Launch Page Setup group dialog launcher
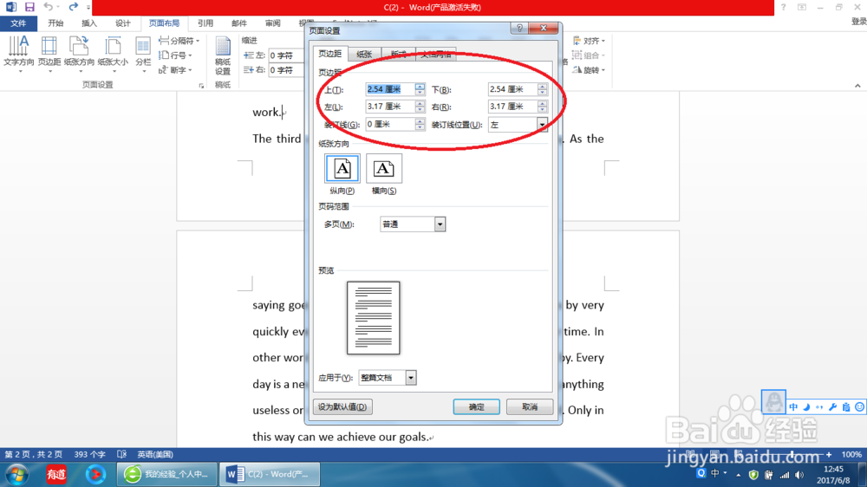The height and width of the screenshot is (487, 867). click(x=201, y=86)
